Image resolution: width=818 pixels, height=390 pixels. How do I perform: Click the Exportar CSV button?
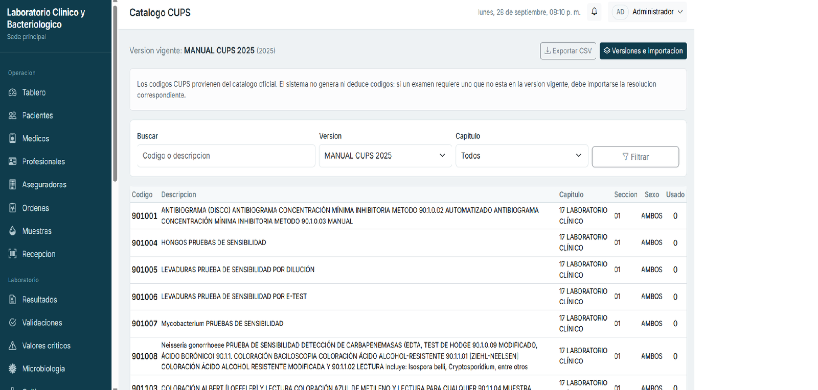(568, 51)
